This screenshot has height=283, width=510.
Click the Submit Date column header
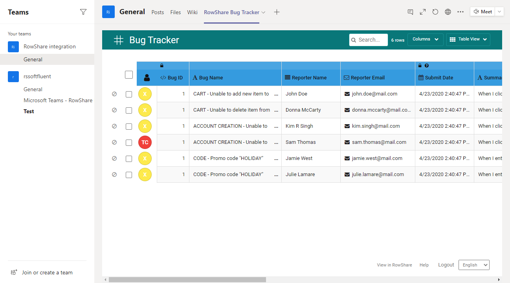click(x=445, y=77)
